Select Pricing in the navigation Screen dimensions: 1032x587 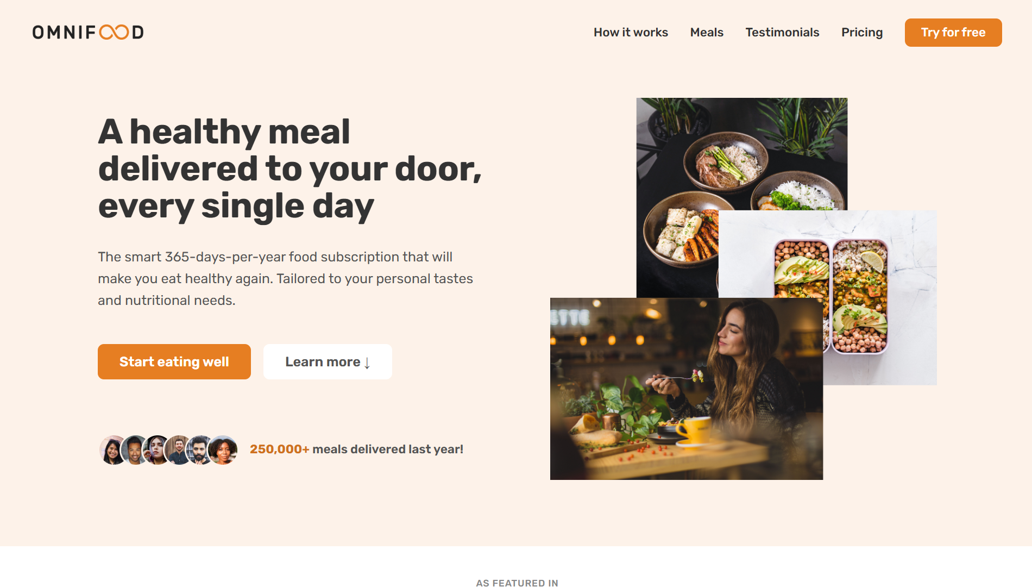pyautogui.click(x=862, y=33)
